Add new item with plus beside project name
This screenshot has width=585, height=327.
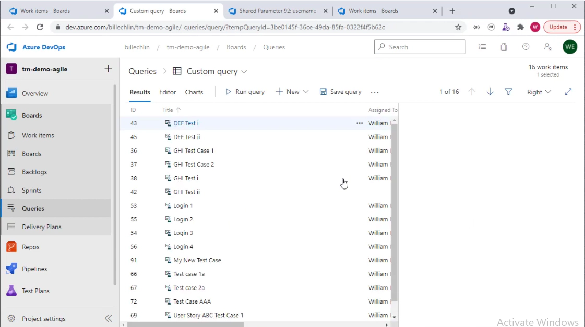point(108,69)
